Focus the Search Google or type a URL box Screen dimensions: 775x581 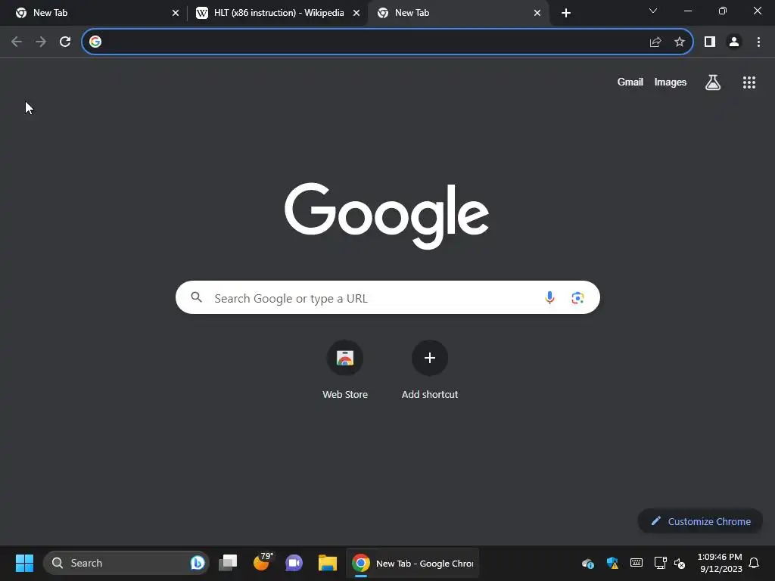[387, 297]
